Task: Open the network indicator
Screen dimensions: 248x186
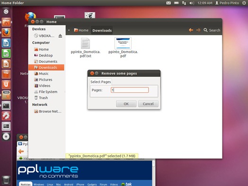Action: point(184,3)
